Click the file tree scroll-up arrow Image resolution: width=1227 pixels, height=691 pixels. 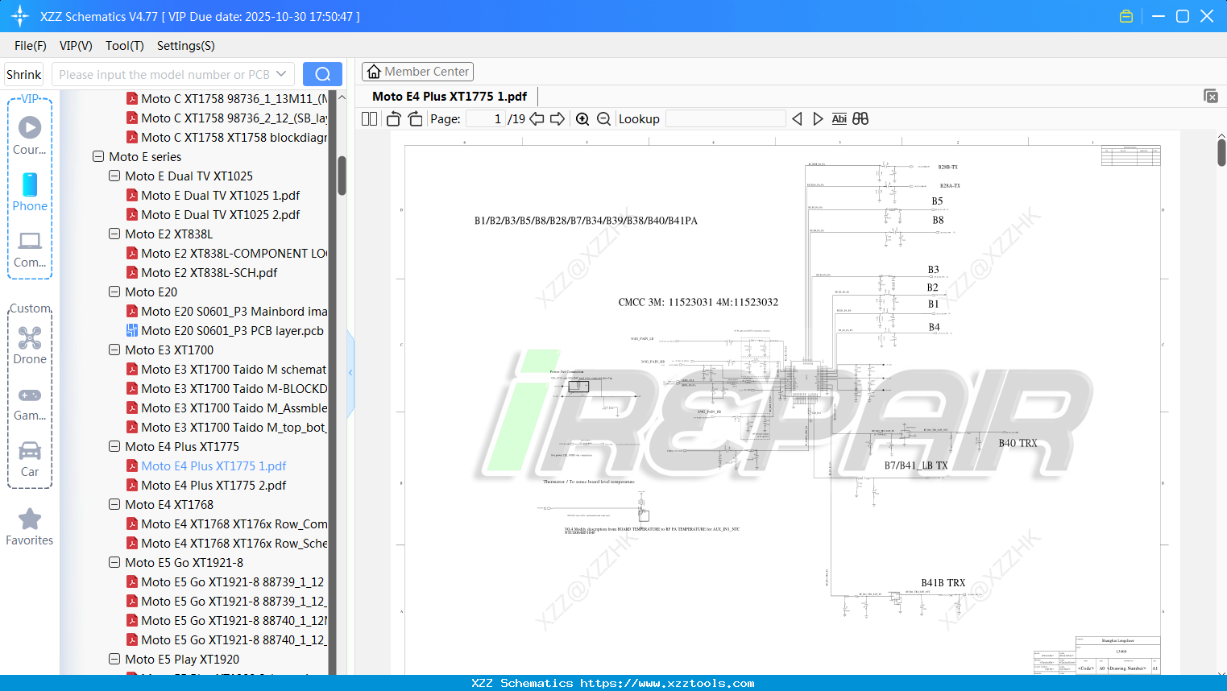[342, 97]
